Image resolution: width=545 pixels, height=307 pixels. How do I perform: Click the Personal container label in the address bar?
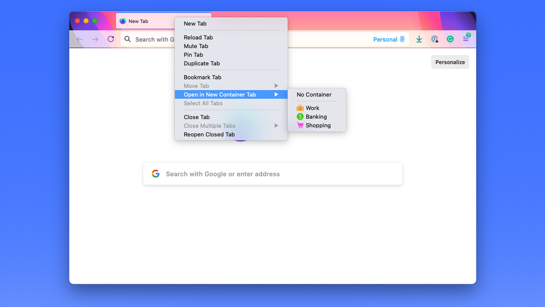[385, 39]
